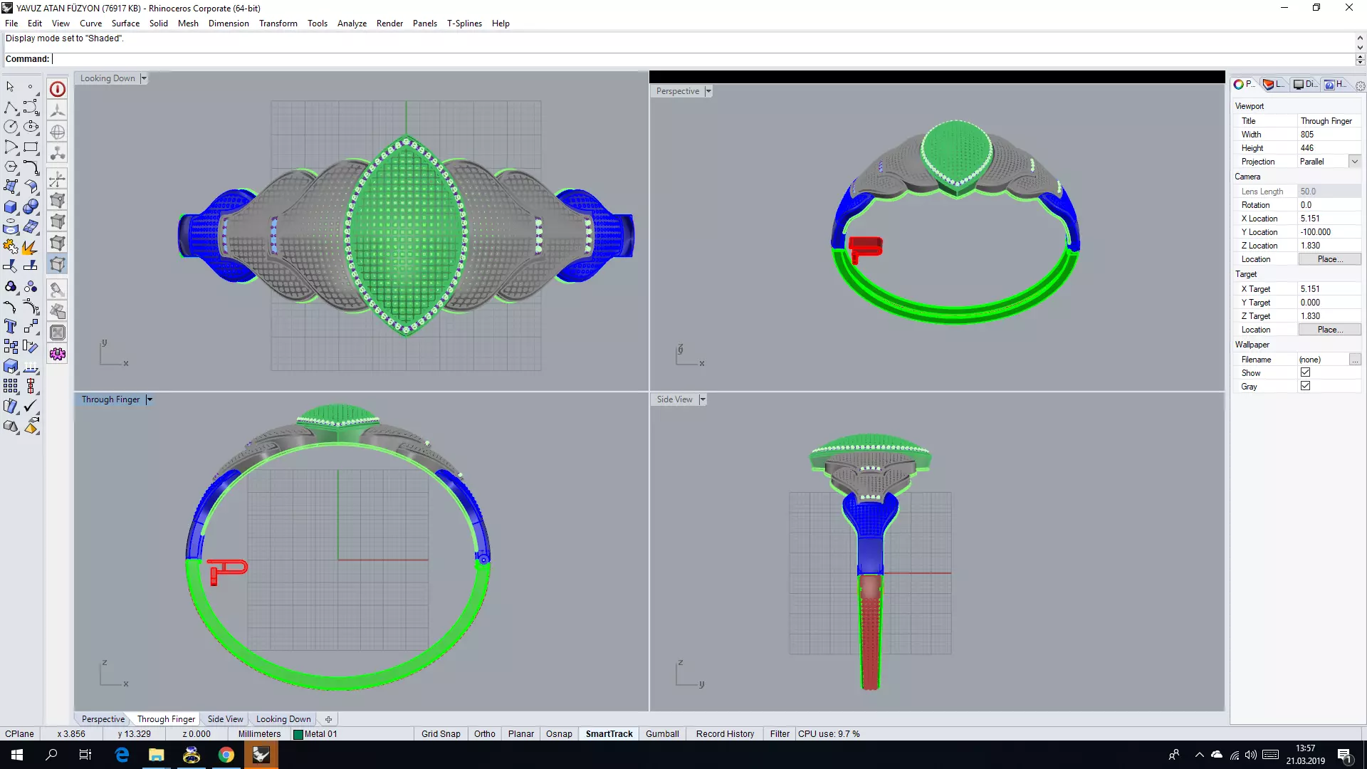
Task: Switch to the Looking Down viewport tab
Action: 283,719
